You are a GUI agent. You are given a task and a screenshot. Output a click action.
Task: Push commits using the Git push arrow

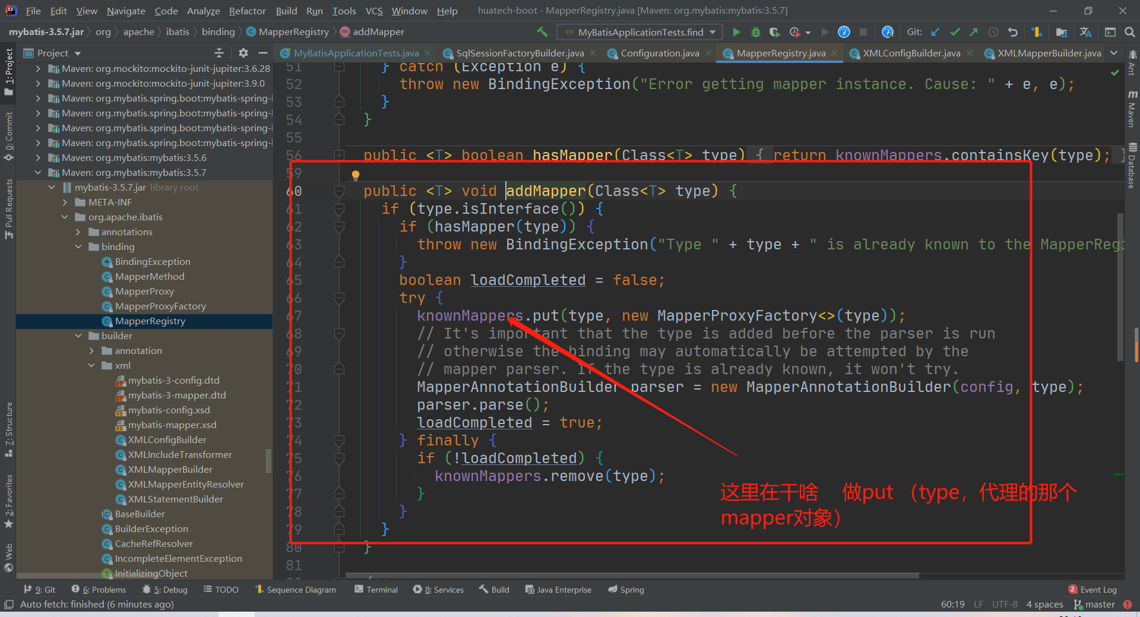(x=974, y=32)
